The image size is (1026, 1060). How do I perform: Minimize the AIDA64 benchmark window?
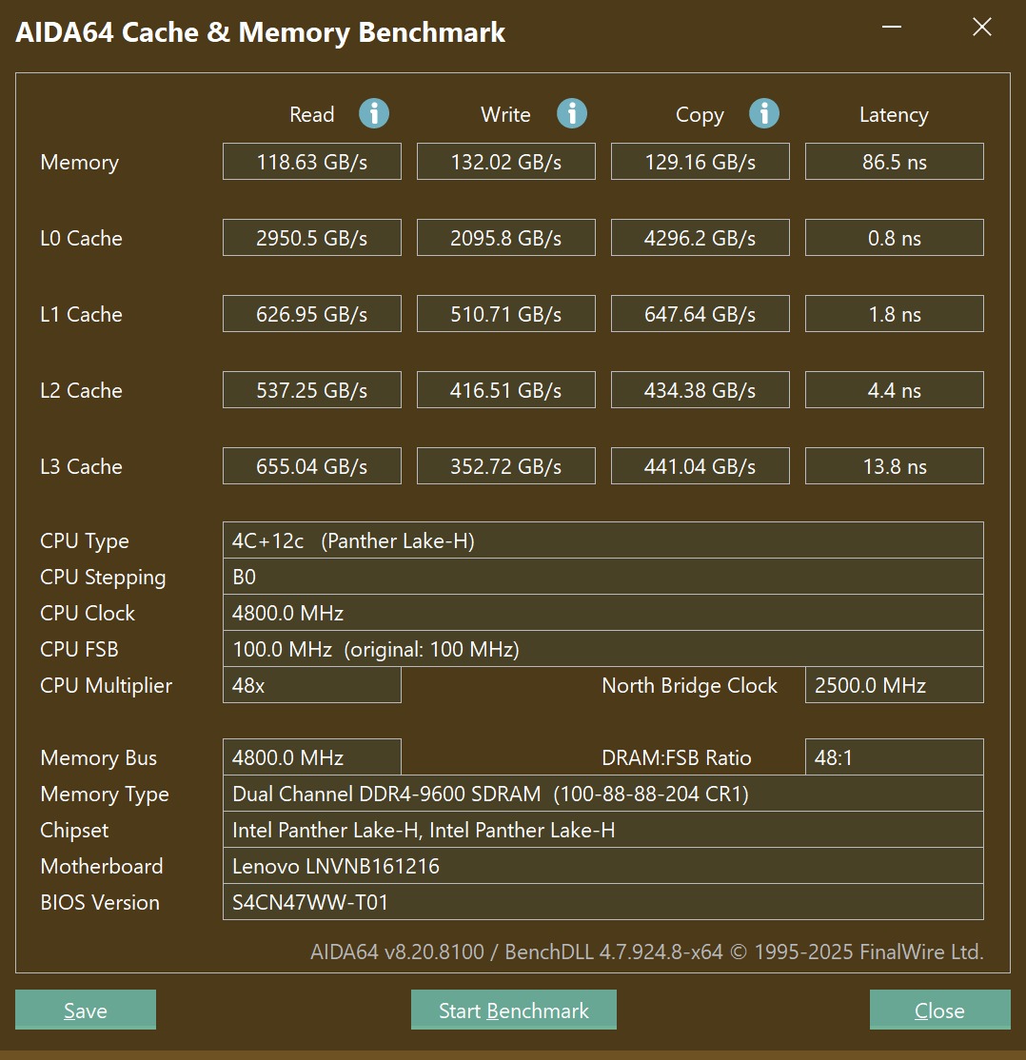(891, 28)
